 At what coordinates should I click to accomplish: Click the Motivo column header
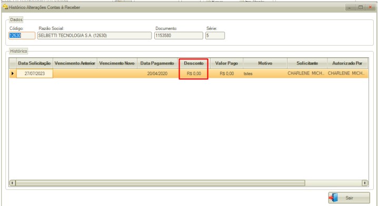pyautogui.click(x=265, y=63)
